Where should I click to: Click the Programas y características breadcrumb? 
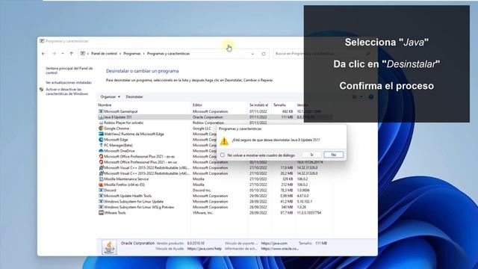168,54
